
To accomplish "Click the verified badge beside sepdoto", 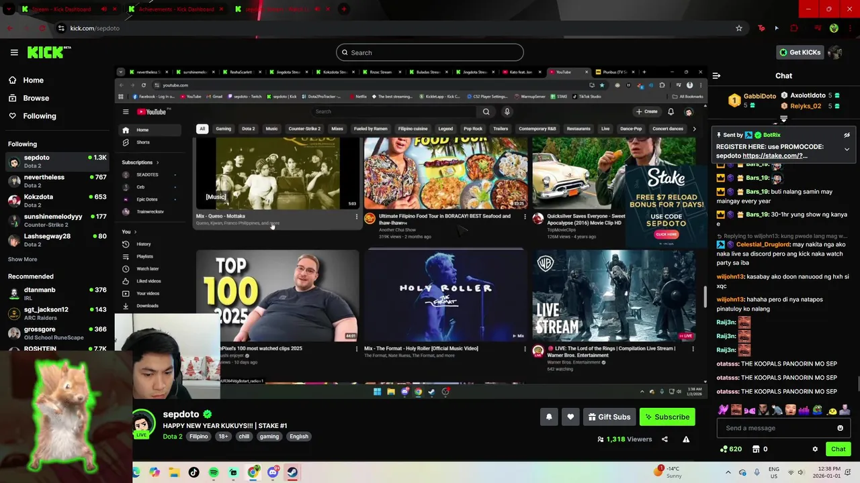I will point(208,415).
